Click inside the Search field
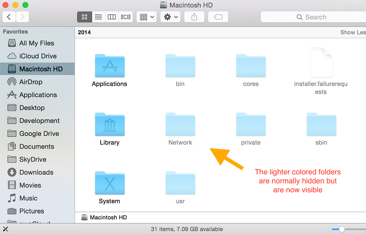366x234 pixels. 318,17
